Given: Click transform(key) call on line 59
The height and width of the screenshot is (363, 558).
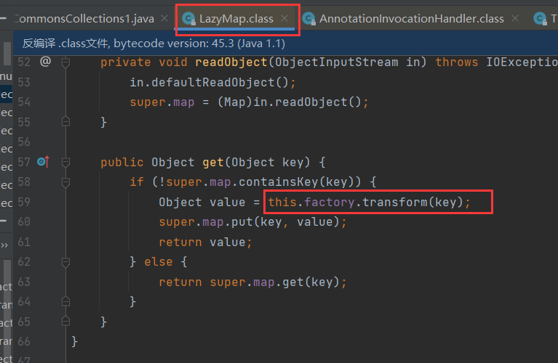Looking at the screenshot, I should point(412,202).
